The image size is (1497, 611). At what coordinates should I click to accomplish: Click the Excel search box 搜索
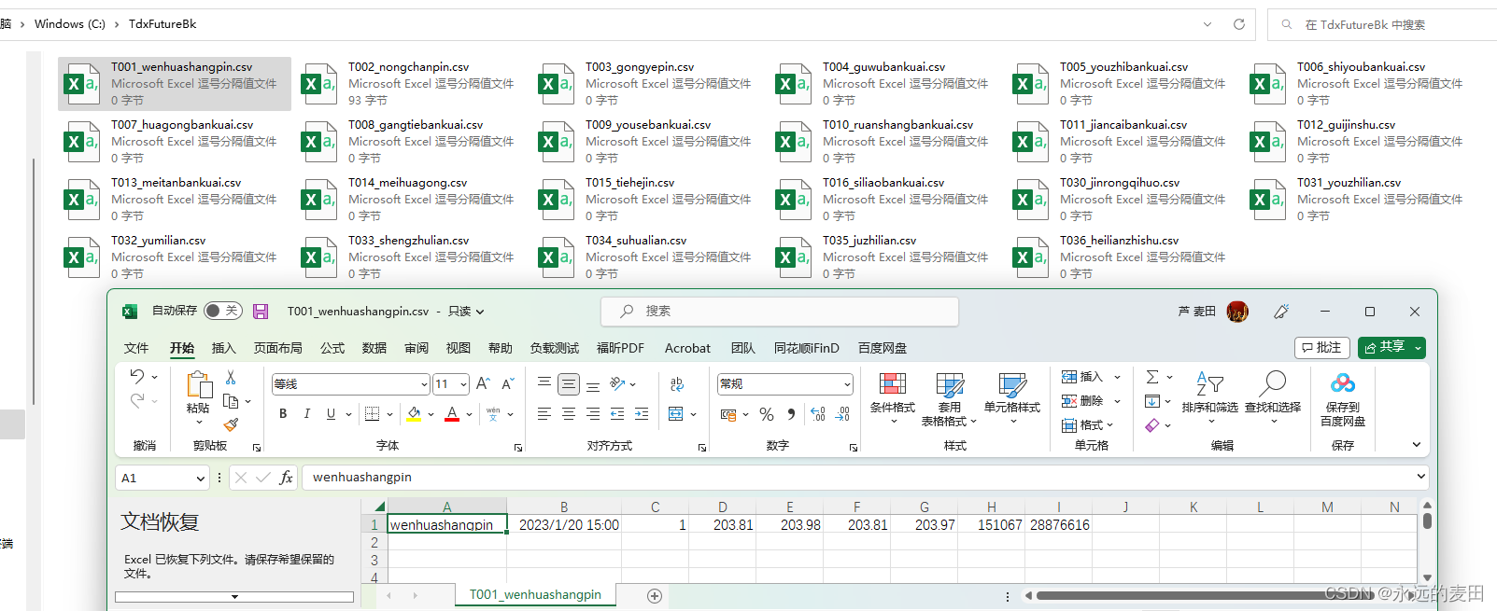(x=780, y=312)
